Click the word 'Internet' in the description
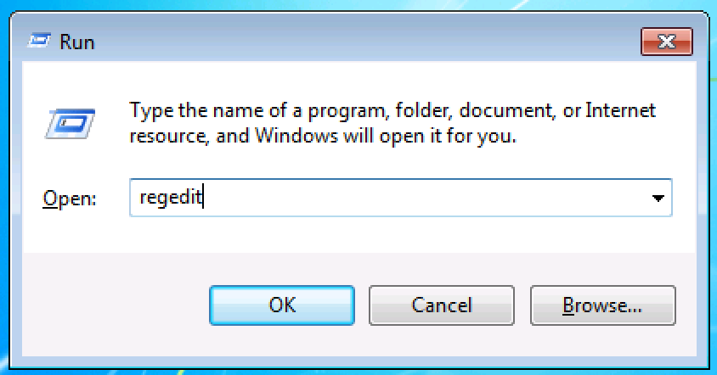Image resolution: width=717 pixels, height=375 pixels. [x=620, y=110]
